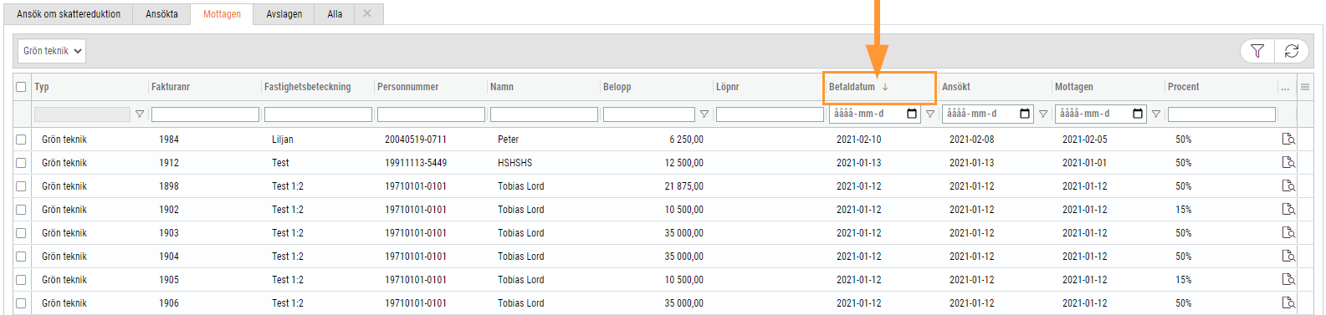Click the funnel icon beside Belopp filter
This screenshot has height=315, width=1326.
704,114
